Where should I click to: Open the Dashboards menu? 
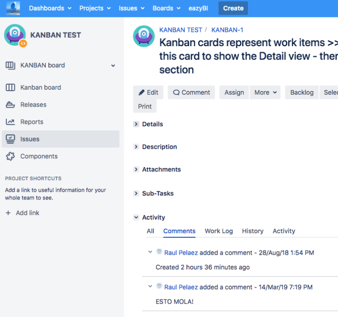click(x=50, y=8)
